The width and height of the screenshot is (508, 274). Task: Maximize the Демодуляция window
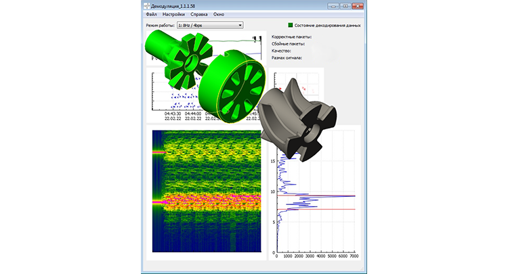point(343,5)
